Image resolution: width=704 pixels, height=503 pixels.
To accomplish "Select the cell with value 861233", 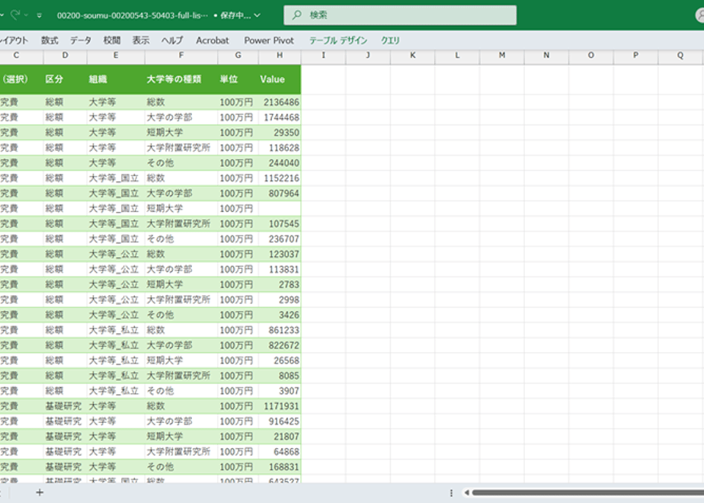I will click(280, 330).
